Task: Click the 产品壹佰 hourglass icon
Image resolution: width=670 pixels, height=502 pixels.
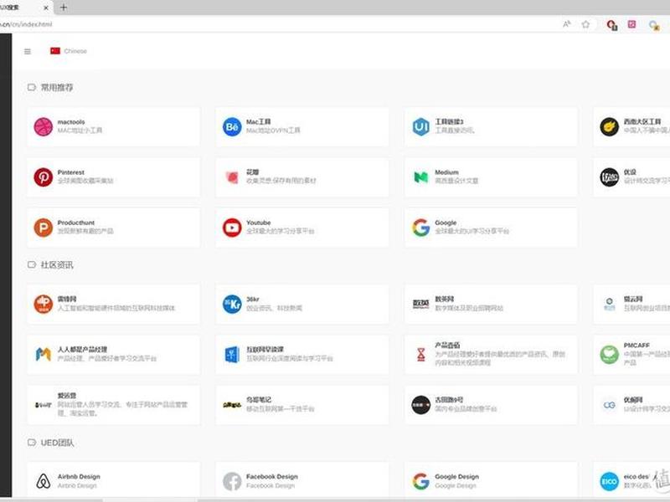Action: [x=421, y=354]
